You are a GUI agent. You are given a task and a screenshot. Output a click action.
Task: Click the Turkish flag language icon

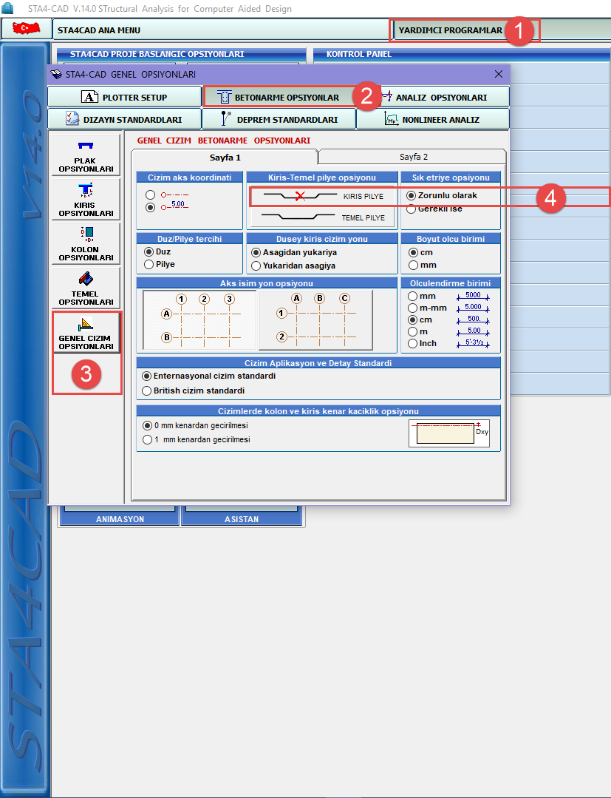point(26,30)
